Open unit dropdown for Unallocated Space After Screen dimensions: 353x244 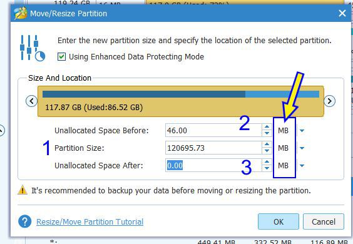pyautogui.click(x=302, y=166)
